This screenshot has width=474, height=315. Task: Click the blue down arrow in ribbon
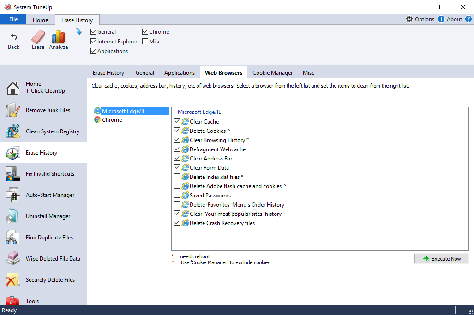[79, 31]
